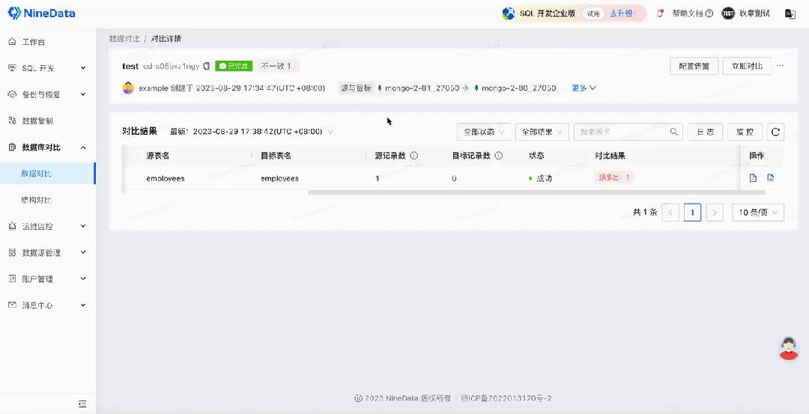Click the 数据复制 icon

[13, 121]
